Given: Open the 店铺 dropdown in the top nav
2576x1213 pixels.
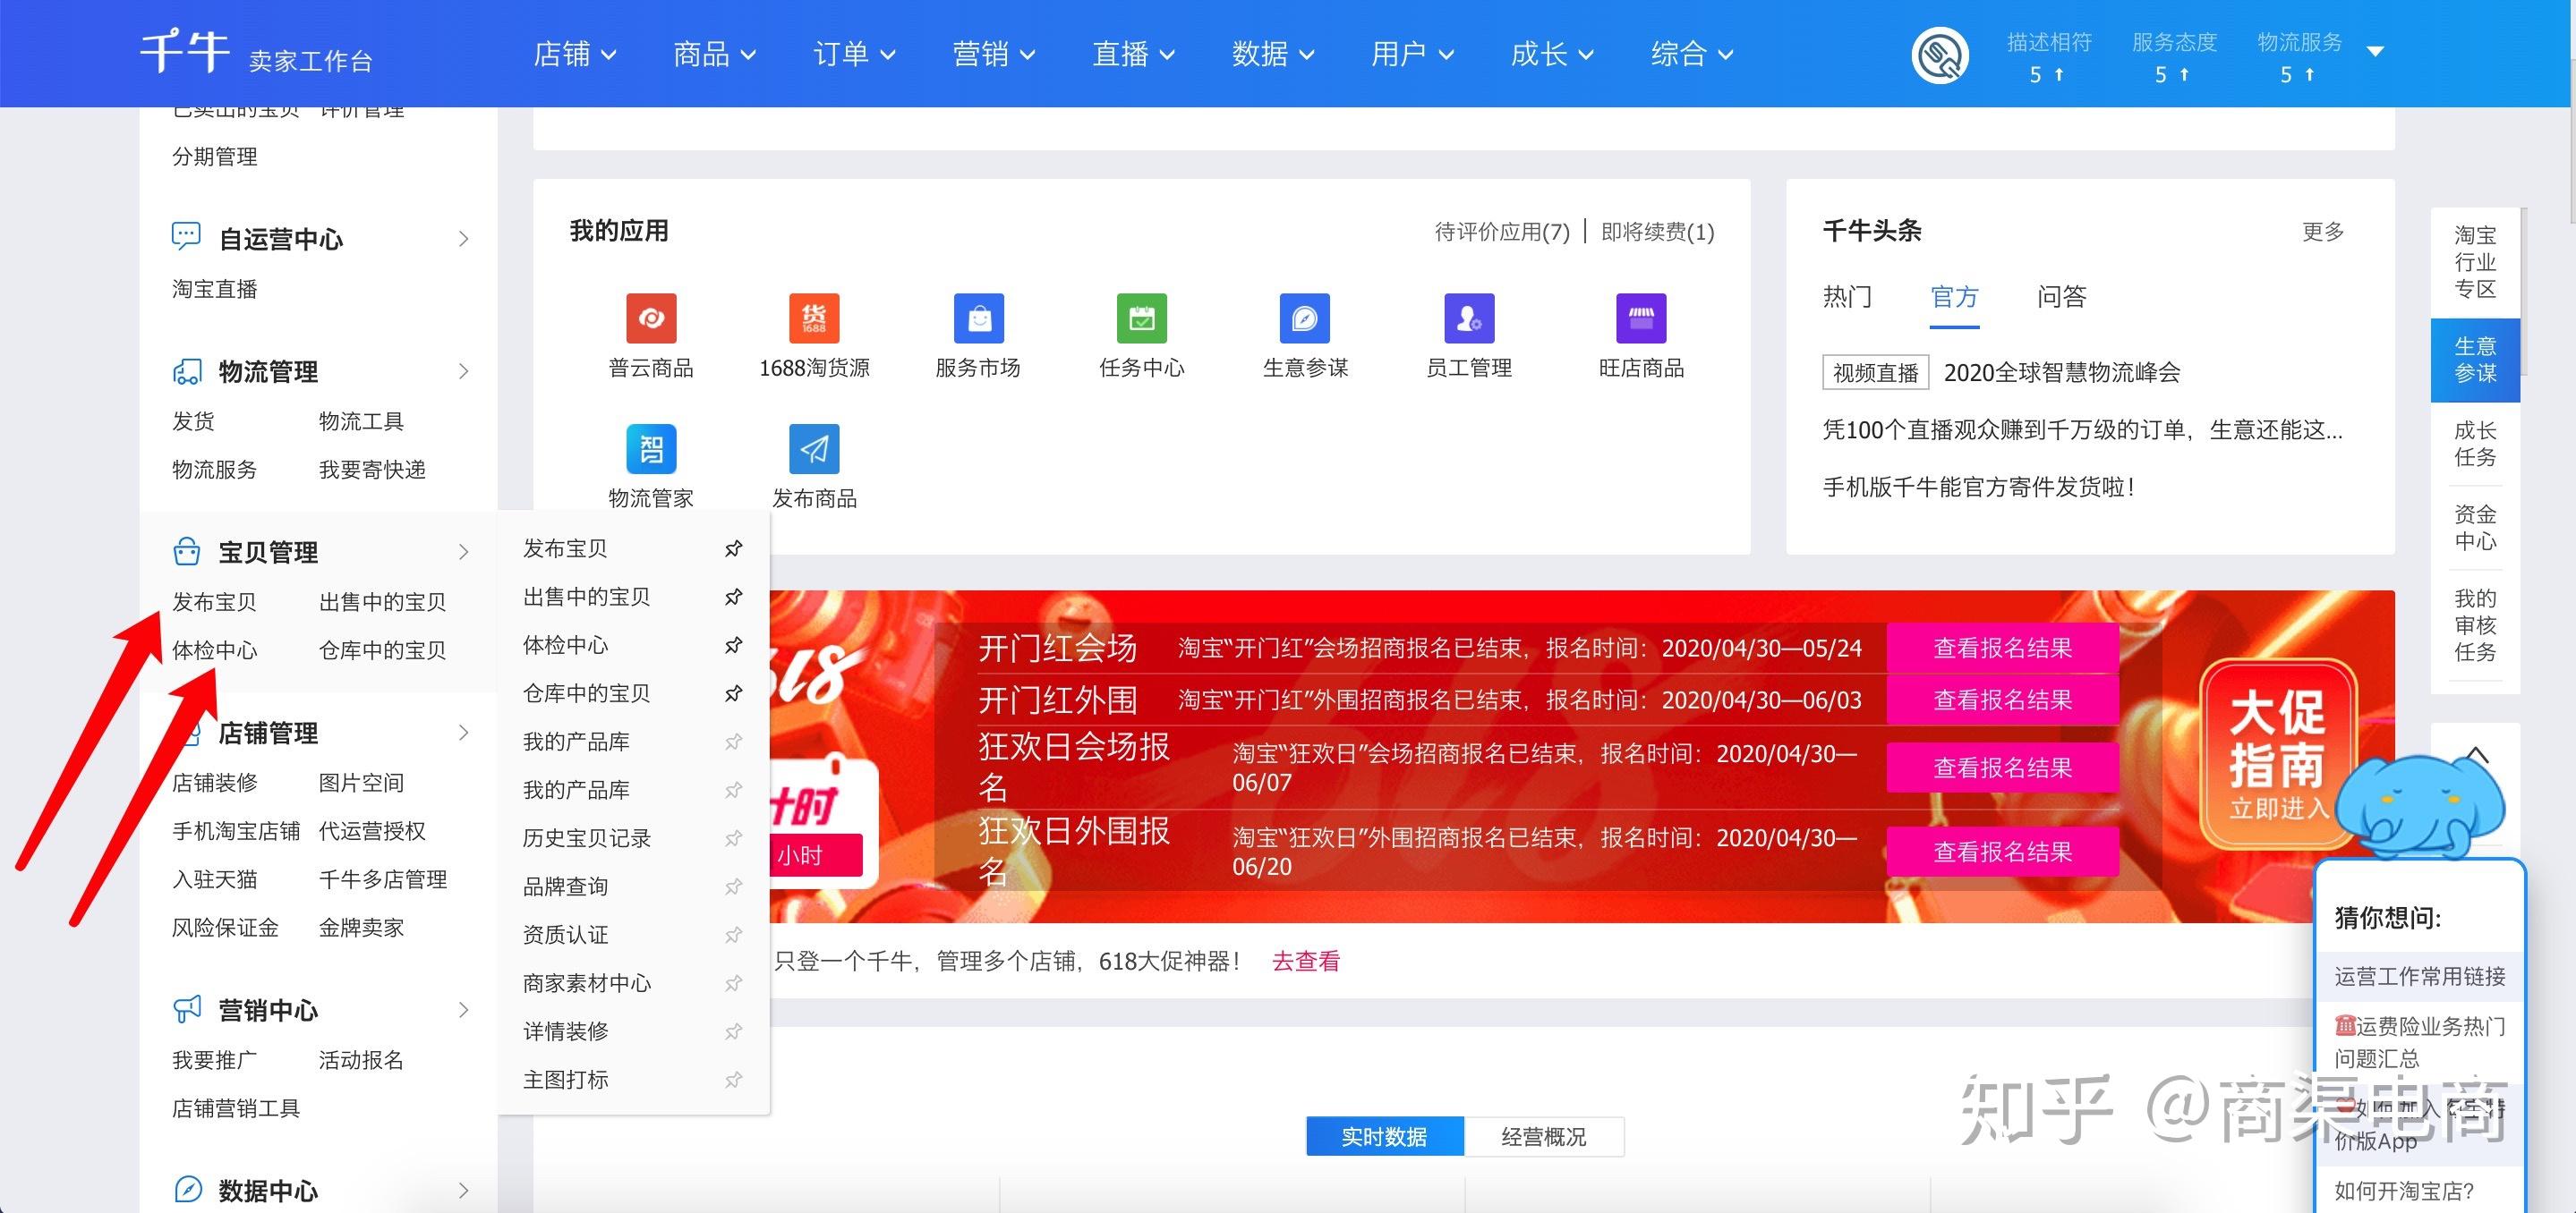Looking at the screenshot, I should point(575,54).
